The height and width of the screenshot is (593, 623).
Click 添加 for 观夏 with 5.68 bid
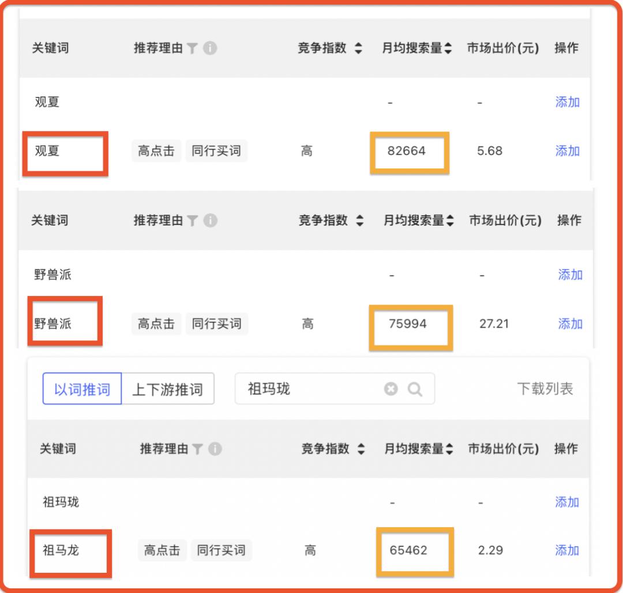pyautogui.click(x=567, y=151)
